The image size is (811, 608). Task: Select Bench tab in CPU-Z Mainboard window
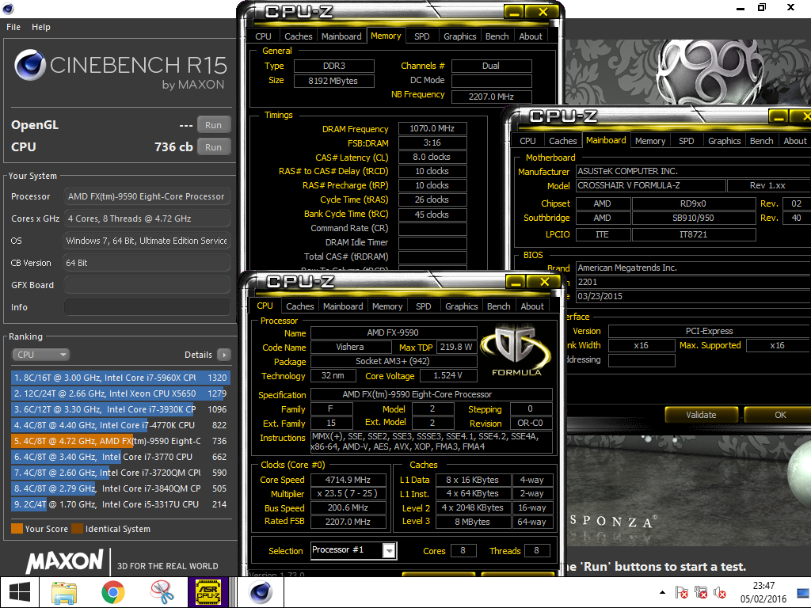[x=761, y=141]
